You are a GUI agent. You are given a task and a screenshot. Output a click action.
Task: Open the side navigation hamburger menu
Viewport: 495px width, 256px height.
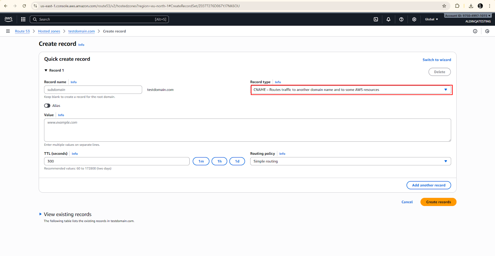pyautogui.click(x=8, y=31)
